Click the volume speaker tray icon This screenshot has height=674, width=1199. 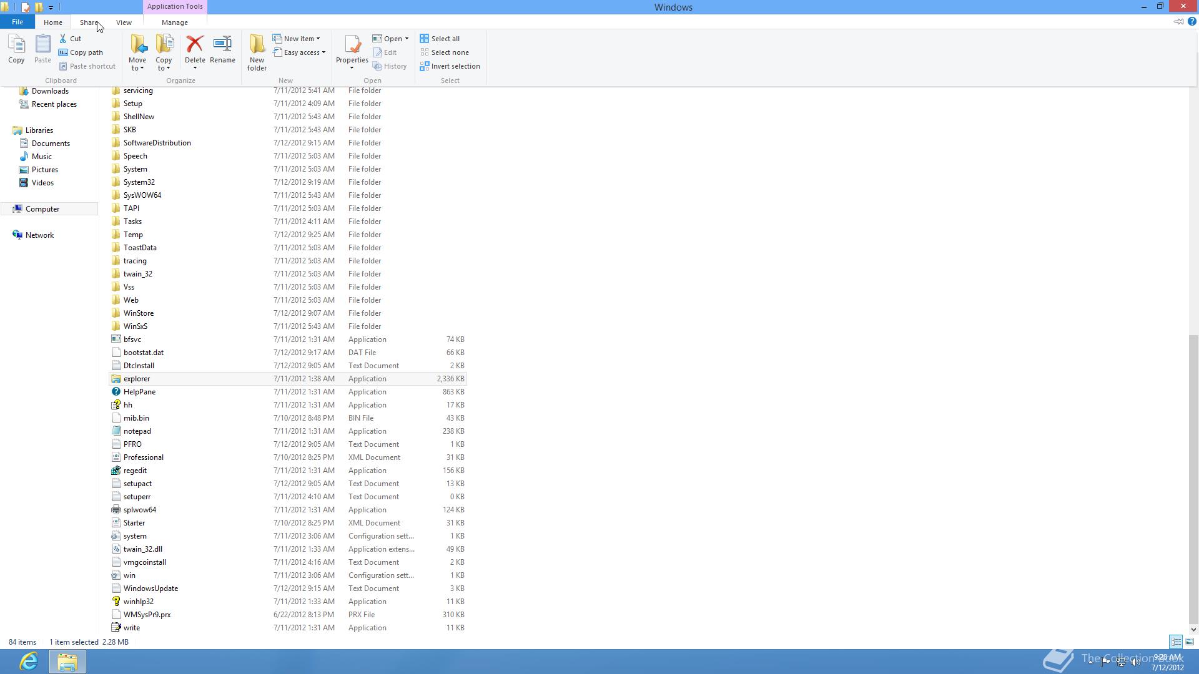click(x=1136, y=662)
